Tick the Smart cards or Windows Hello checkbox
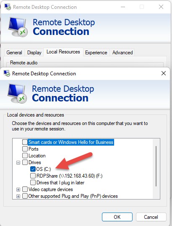The height and width of the screenshot is (226, 172). tap(25, 142)
